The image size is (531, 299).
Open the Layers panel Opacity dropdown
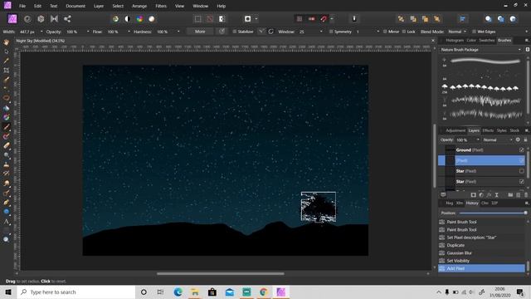click(x=478, y=140)
